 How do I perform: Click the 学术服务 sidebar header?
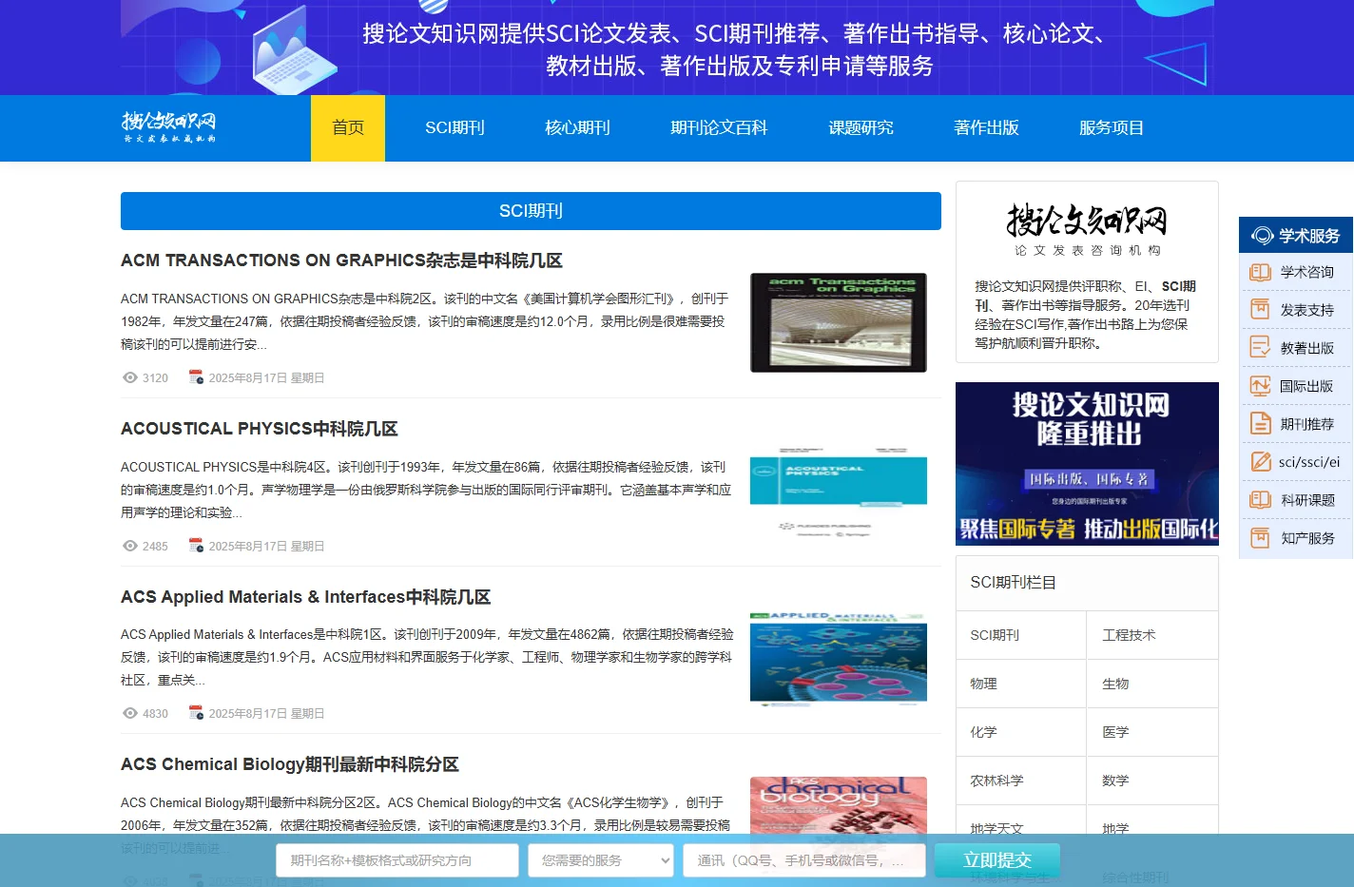pos(1296,236)
